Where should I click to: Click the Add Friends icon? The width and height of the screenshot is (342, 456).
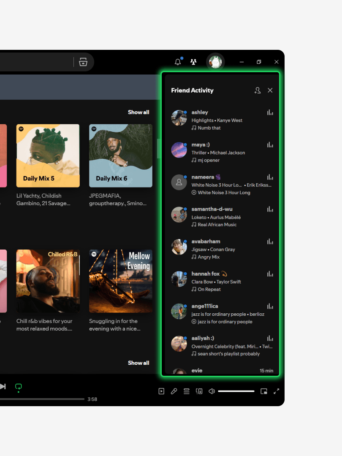pyautogui.click(x=258, y=90)
